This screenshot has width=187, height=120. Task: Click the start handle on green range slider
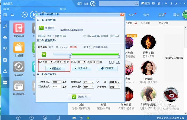70,56
